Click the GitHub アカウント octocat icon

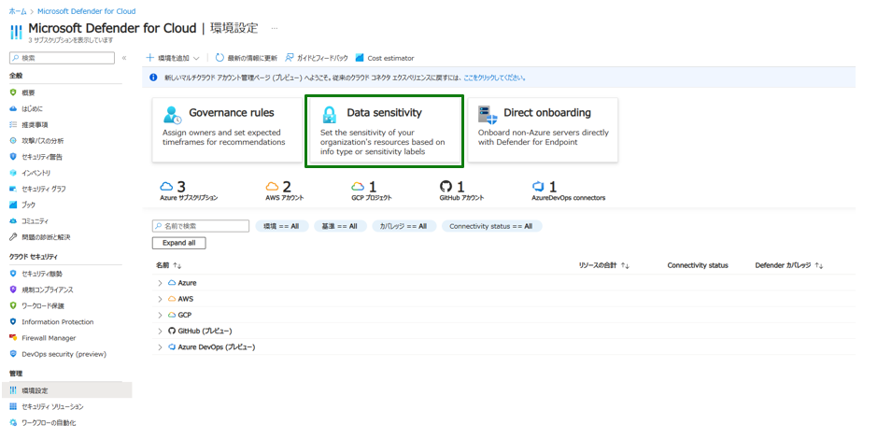446,186
